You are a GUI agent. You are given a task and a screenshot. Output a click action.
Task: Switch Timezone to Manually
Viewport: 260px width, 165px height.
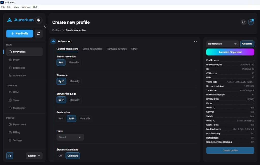coord(75,81)
